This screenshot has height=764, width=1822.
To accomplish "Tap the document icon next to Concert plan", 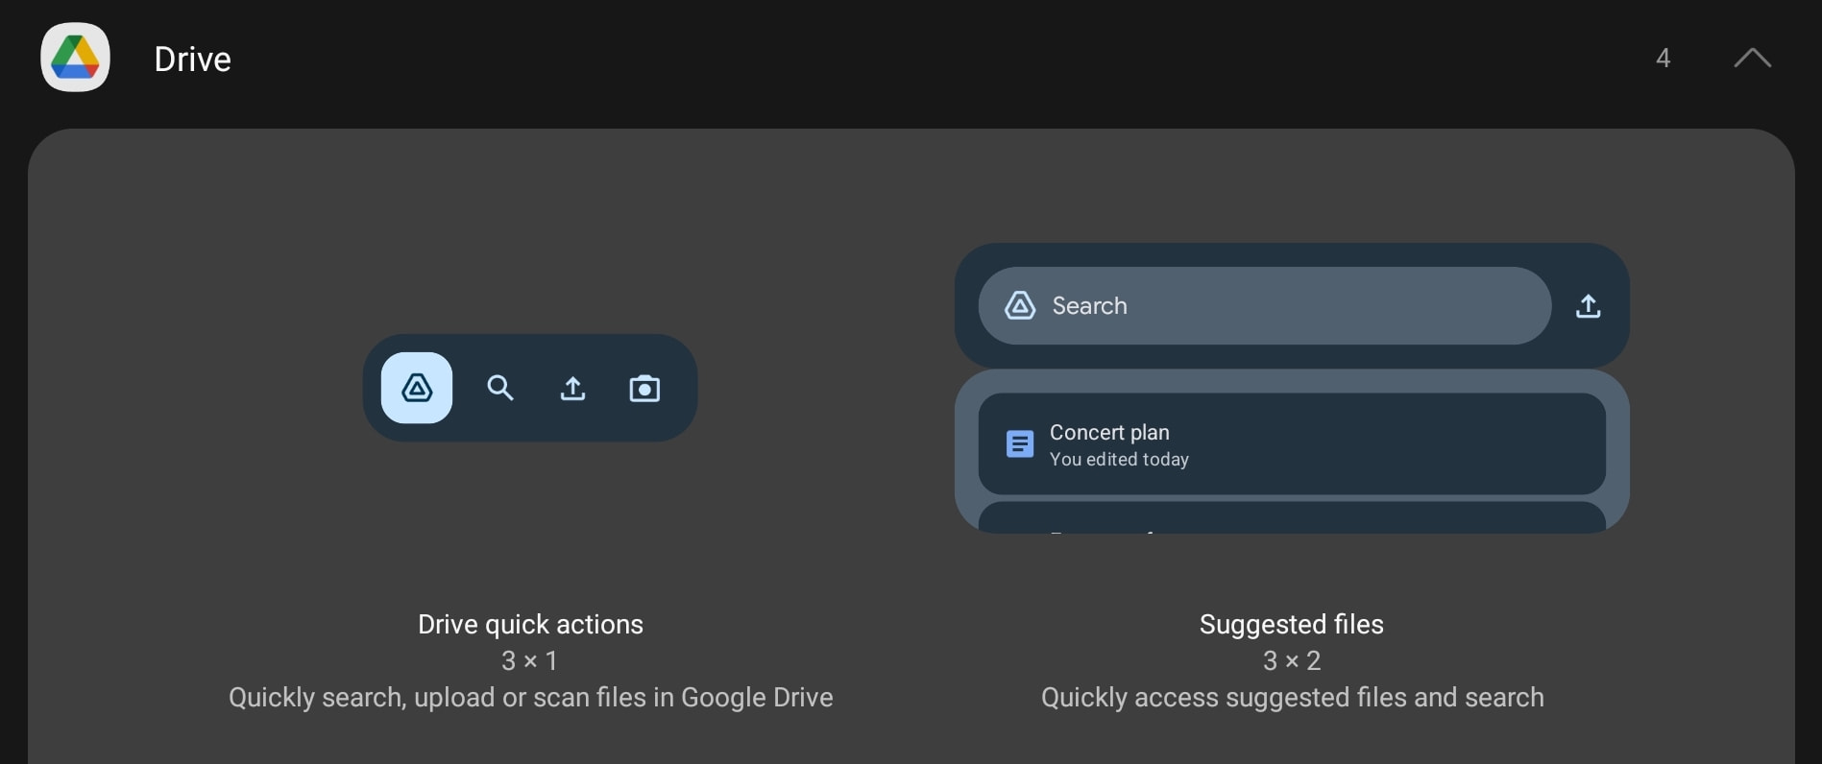I will (1019, 444).
